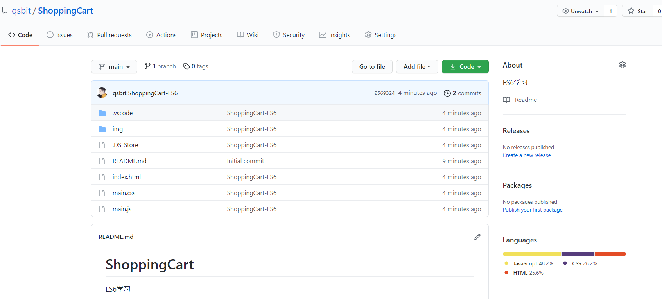
Task: Click the red HTML language bar segment
Action: click(610, 254)
